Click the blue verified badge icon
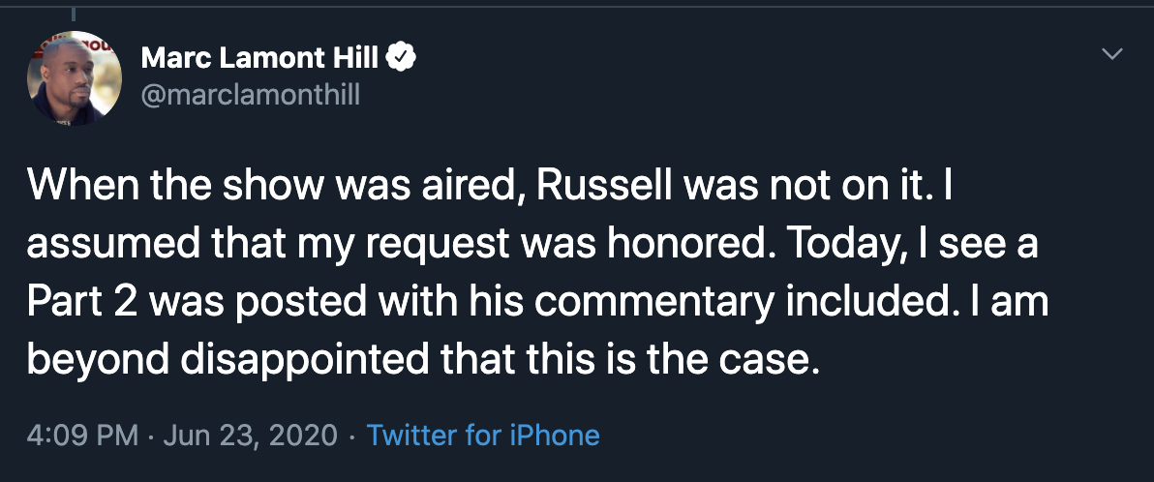 402,59
